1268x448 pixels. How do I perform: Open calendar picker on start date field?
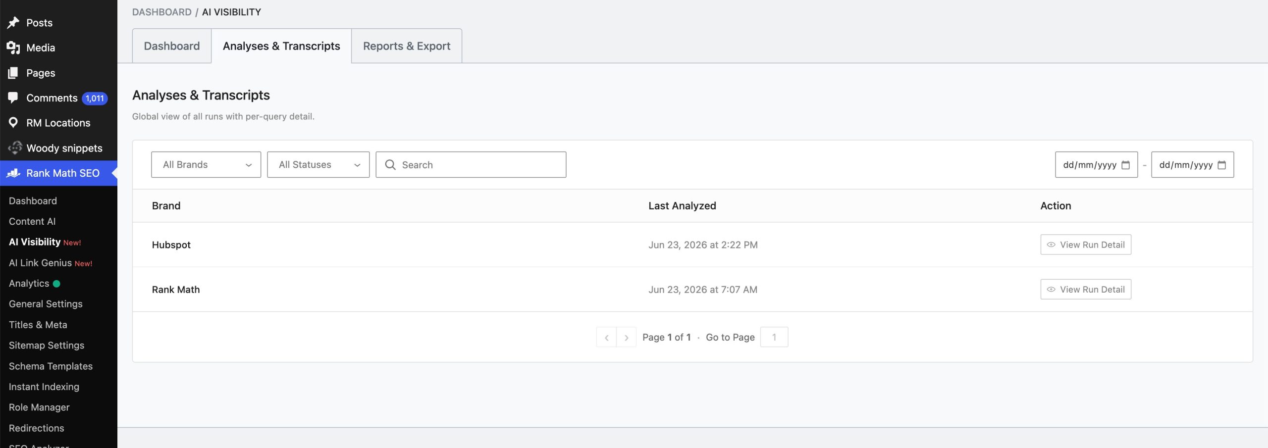point(1125,165)
